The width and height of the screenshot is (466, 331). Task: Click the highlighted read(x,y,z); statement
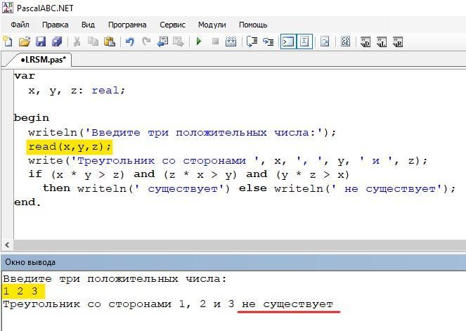pyautogui.click(x=70, y=147)
